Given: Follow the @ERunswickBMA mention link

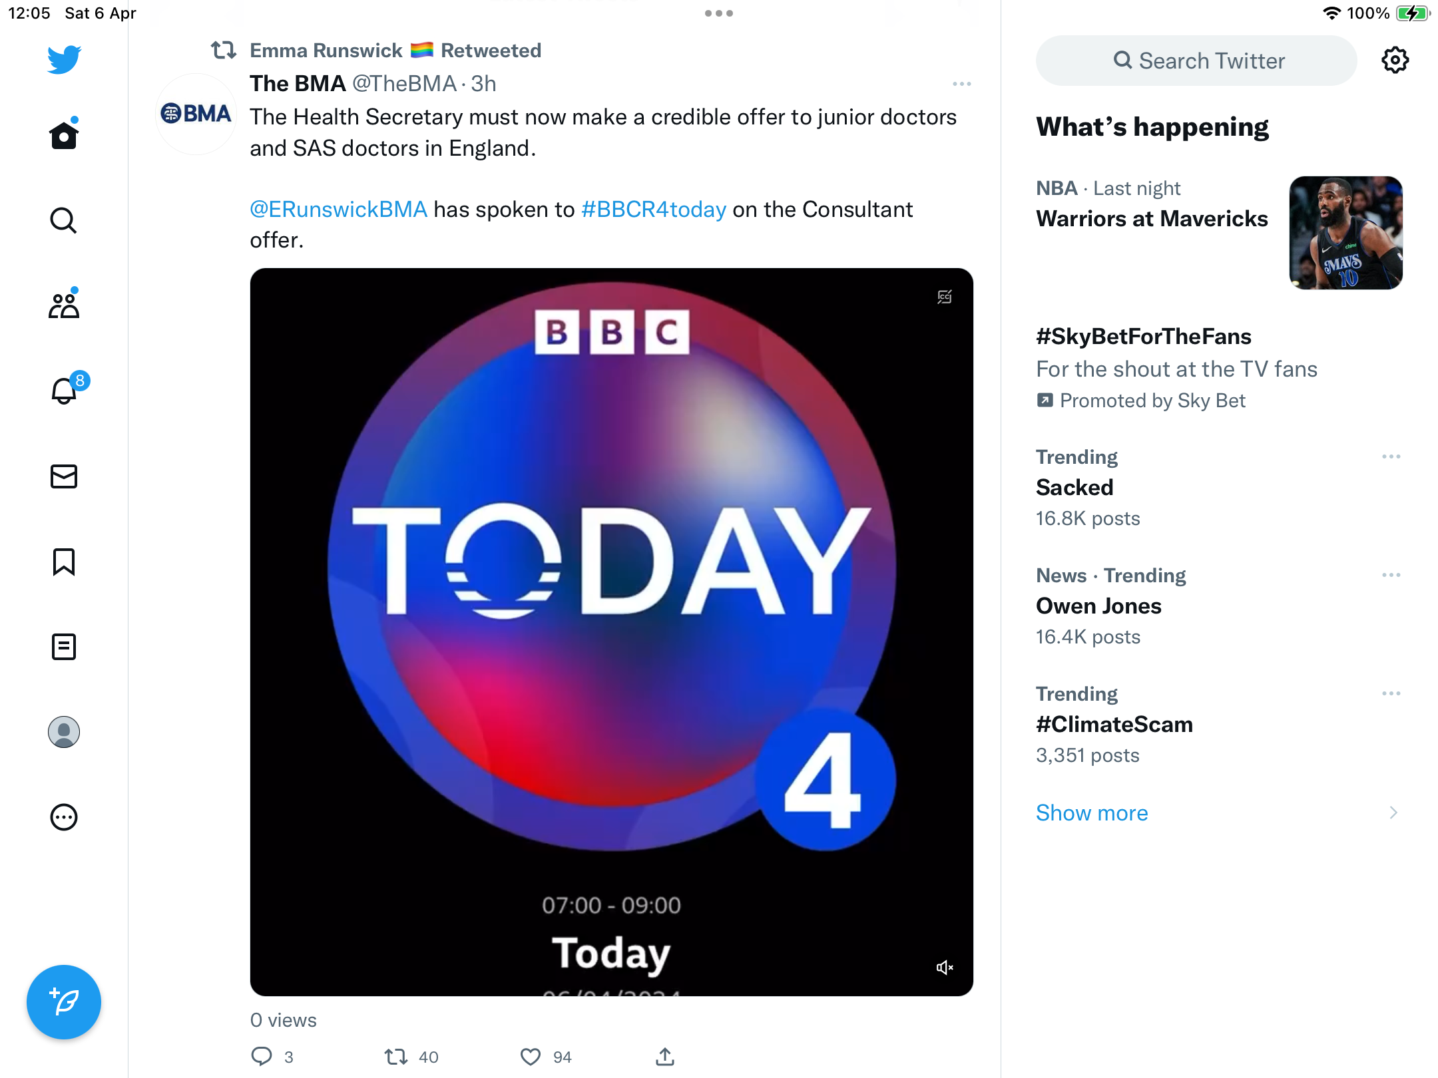Looking at the screenshot, I should [x=338, y=209].
